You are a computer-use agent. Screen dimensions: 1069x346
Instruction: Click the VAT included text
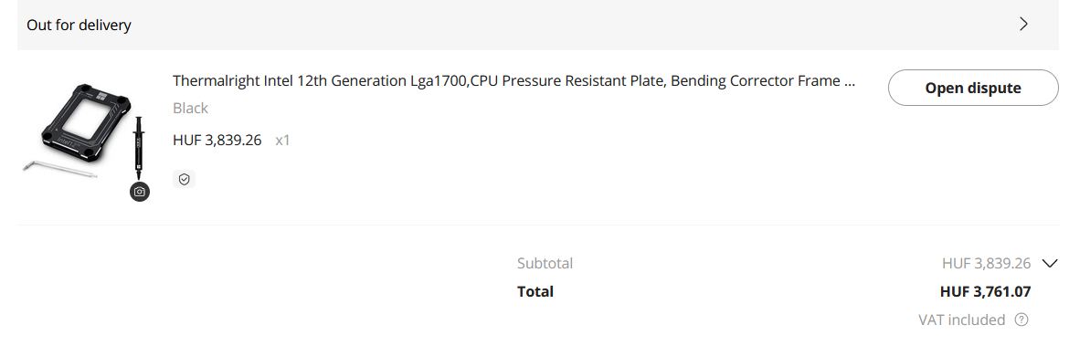[961, 320]
